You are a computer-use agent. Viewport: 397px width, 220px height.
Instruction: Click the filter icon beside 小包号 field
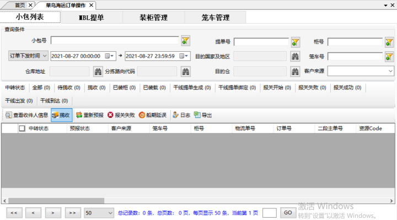[x=185, y=41]
